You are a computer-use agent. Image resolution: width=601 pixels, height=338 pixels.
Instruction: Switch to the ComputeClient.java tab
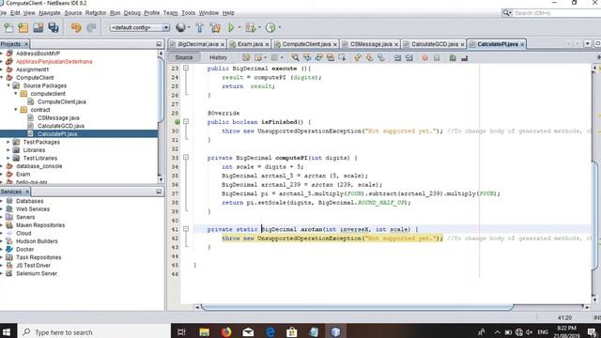(306, 44)
